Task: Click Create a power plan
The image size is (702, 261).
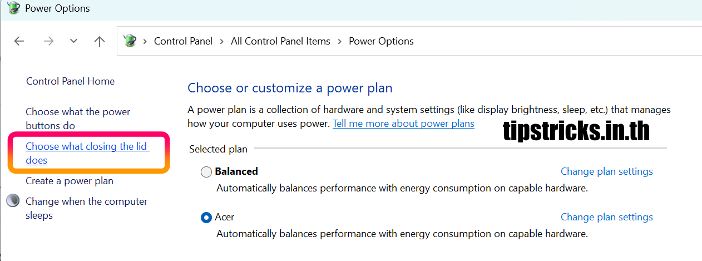Action: (70, 181)
